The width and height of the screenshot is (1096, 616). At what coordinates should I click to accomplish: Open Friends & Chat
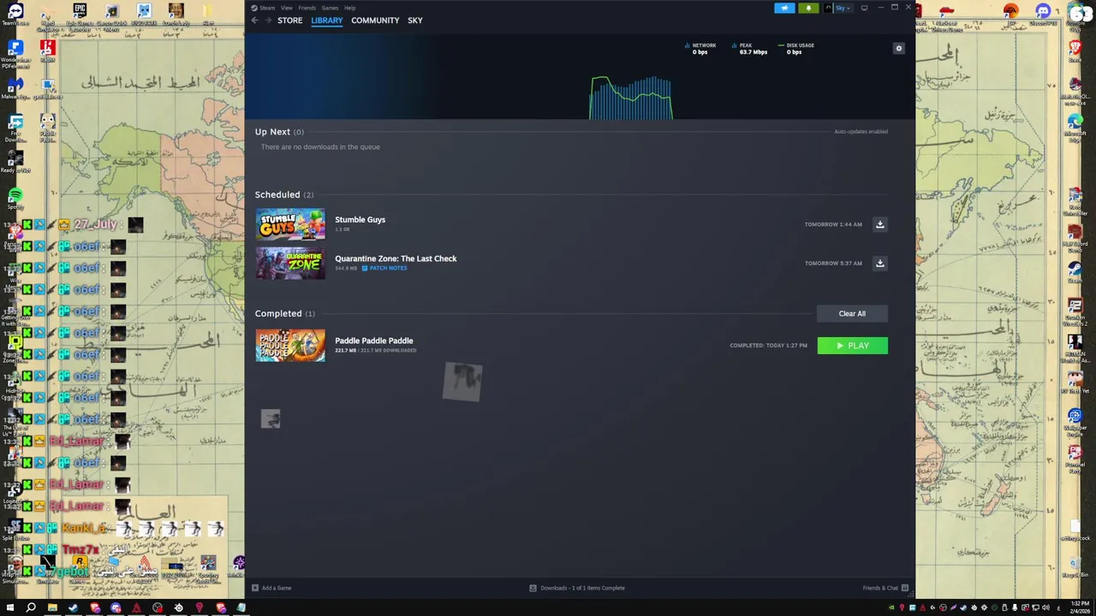coord(885,588)
